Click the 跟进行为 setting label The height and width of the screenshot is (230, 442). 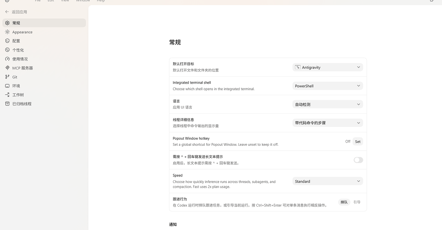pyautogui.click(x=180, y=199)
